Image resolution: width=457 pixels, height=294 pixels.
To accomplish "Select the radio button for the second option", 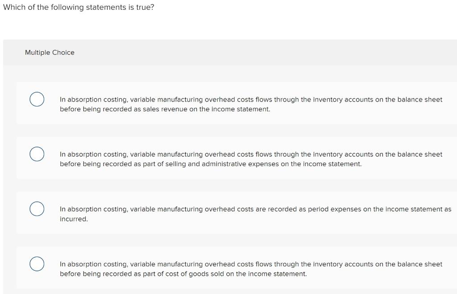I will 37,154.
